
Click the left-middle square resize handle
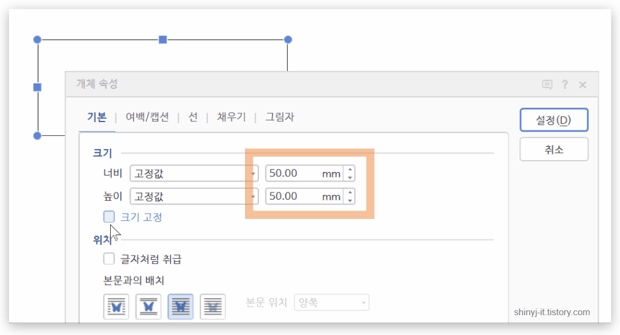[37, 87]
